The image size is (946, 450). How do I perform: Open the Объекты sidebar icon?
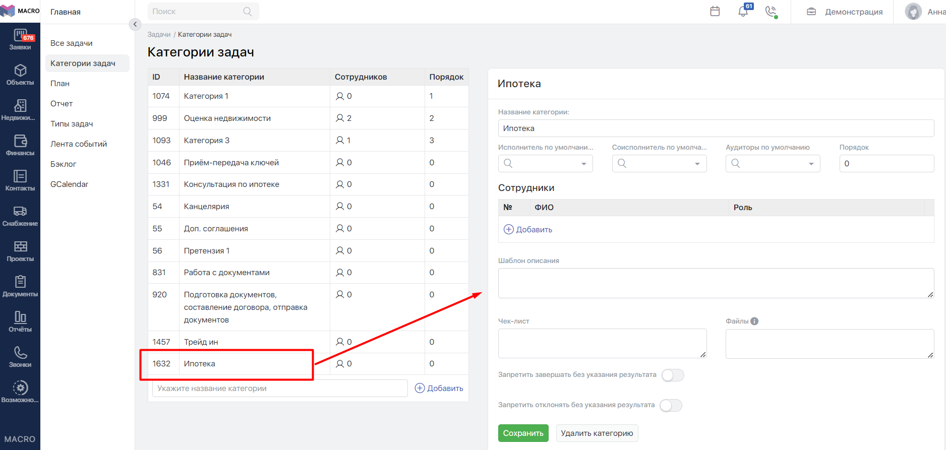pyautogui.click(x=20, y=75)
